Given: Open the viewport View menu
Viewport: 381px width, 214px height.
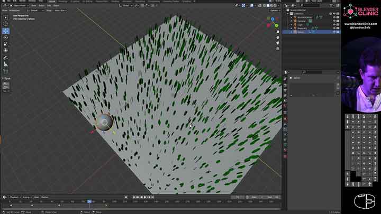Looking at the screenshot, I should point(33,6).
